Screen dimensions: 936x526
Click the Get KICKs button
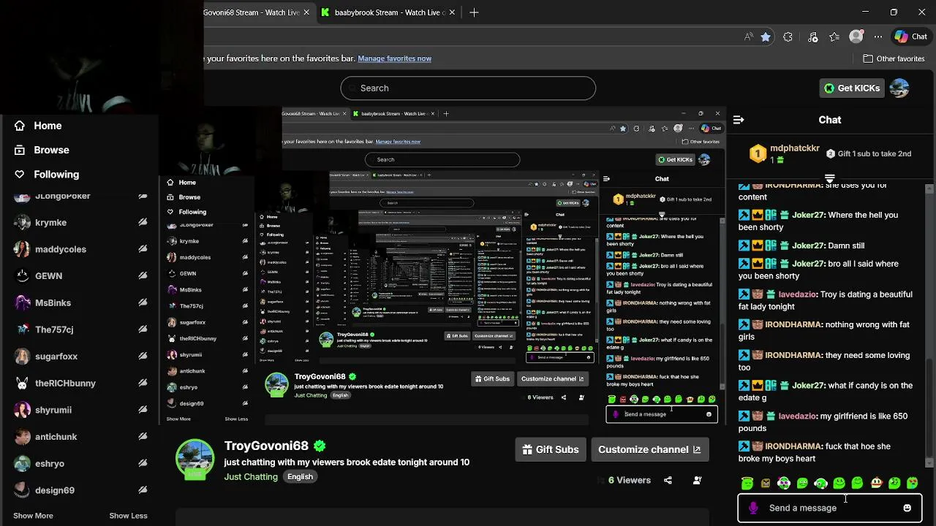tap(852, 88)
